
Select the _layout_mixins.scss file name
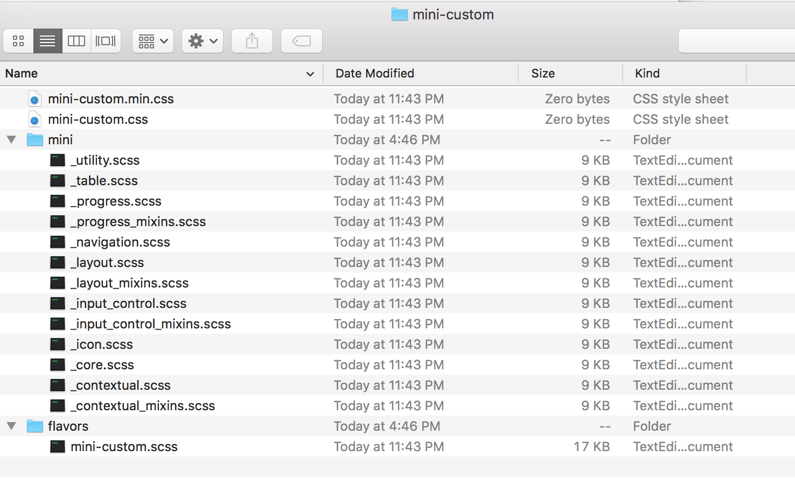(130, 283)
